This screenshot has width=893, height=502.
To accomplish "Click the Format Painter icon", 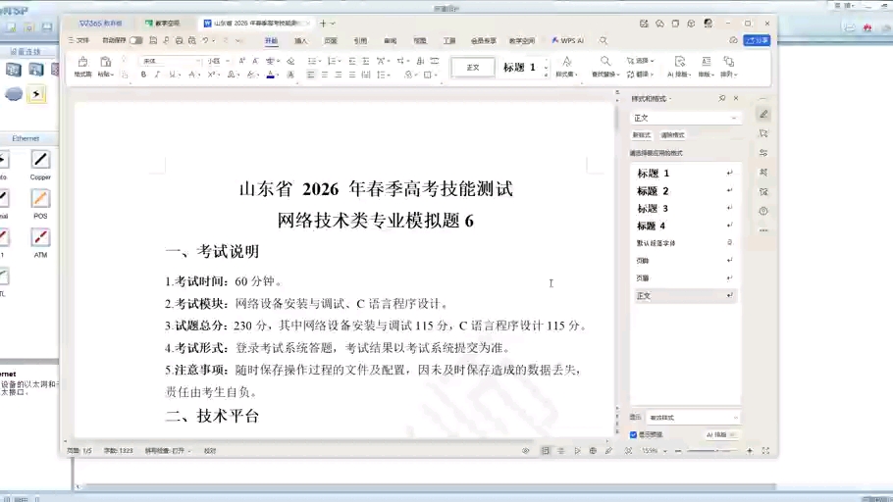I will pyautogui.click(x=82, y=62).
